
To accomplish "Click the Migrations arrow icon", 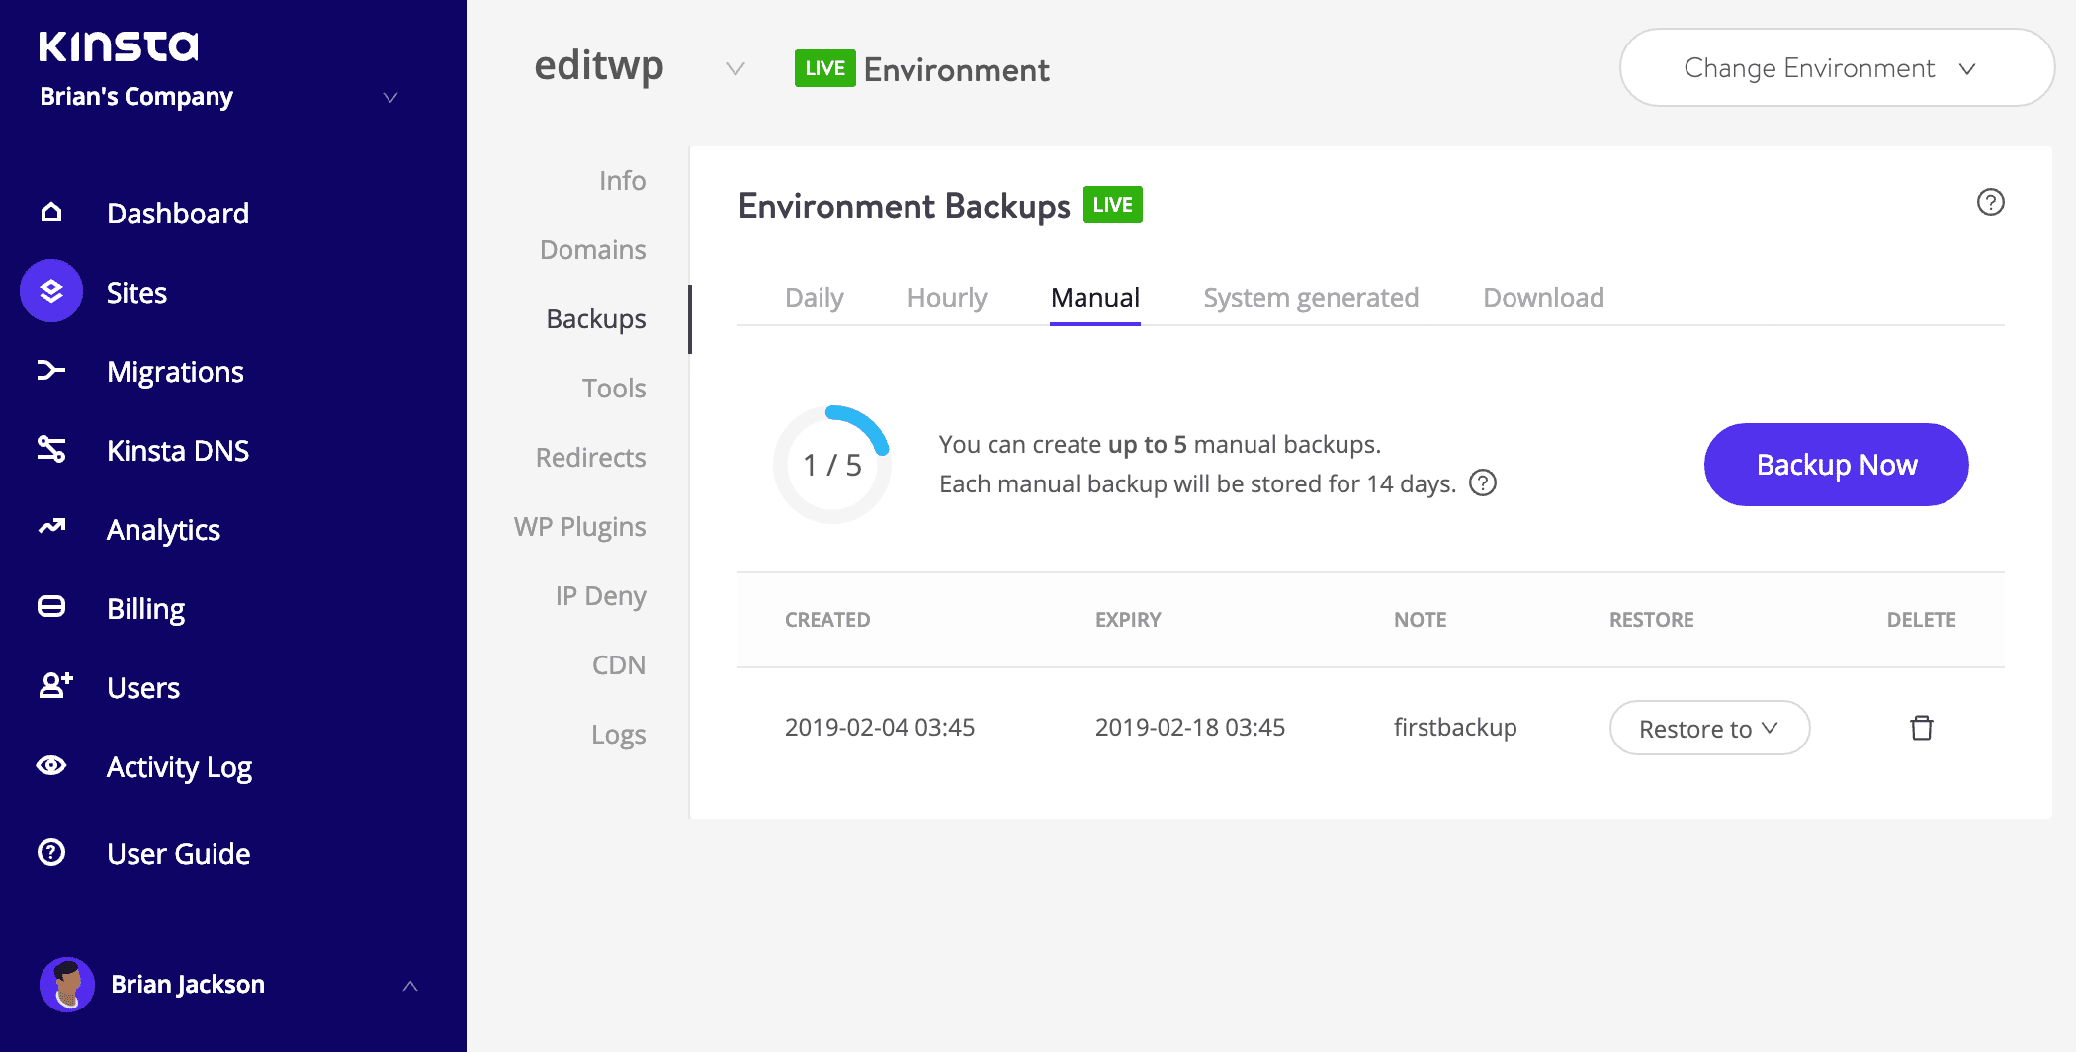I will point(51,370).
